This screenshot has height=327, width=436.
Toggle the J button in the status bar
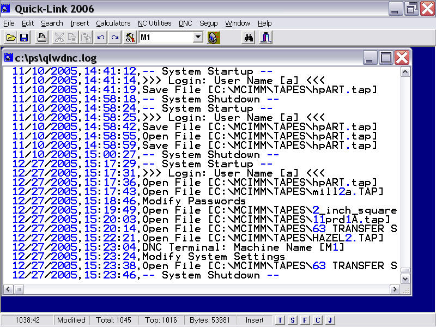click(x=330, y=320)
